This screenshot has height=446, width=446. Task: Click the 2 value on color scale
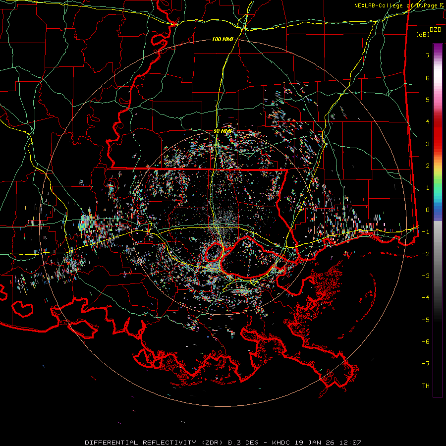click(x=428, y=166)
